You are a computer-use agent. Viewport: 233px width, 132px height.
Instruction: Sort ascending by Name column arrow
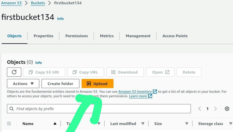[x=55, y=124]
